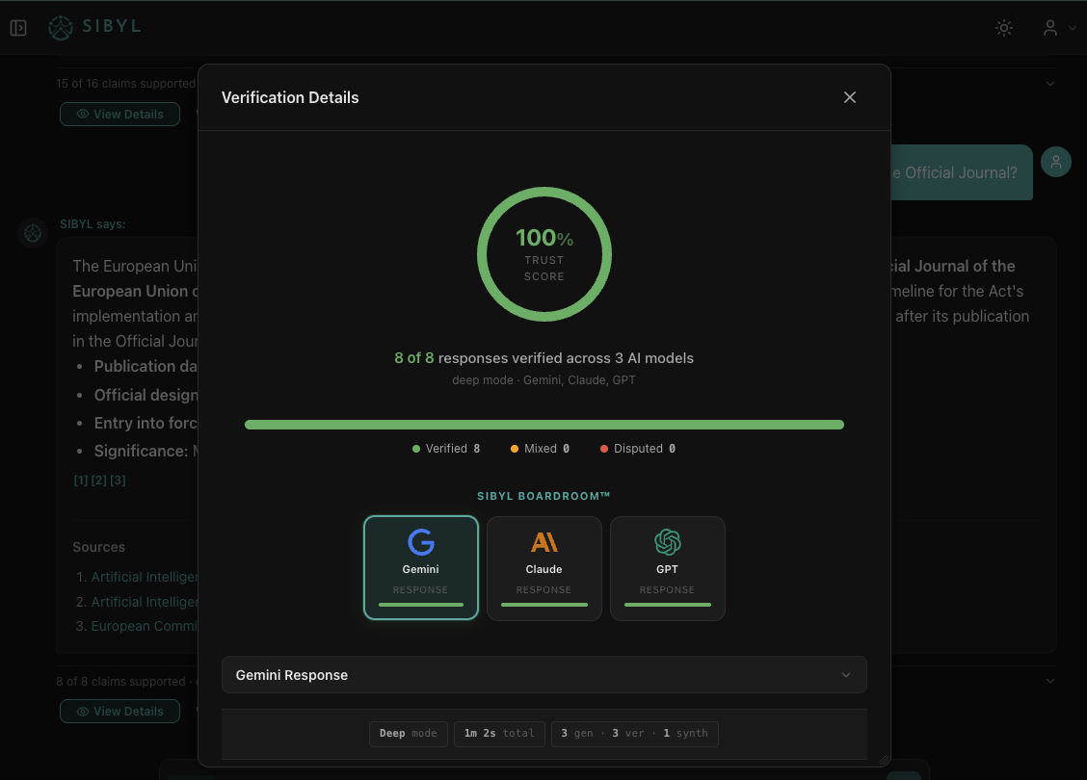Click View Details under 8 of 8 claims
This screenshot has width=1087, height=780.
click(x=119, y=712)
